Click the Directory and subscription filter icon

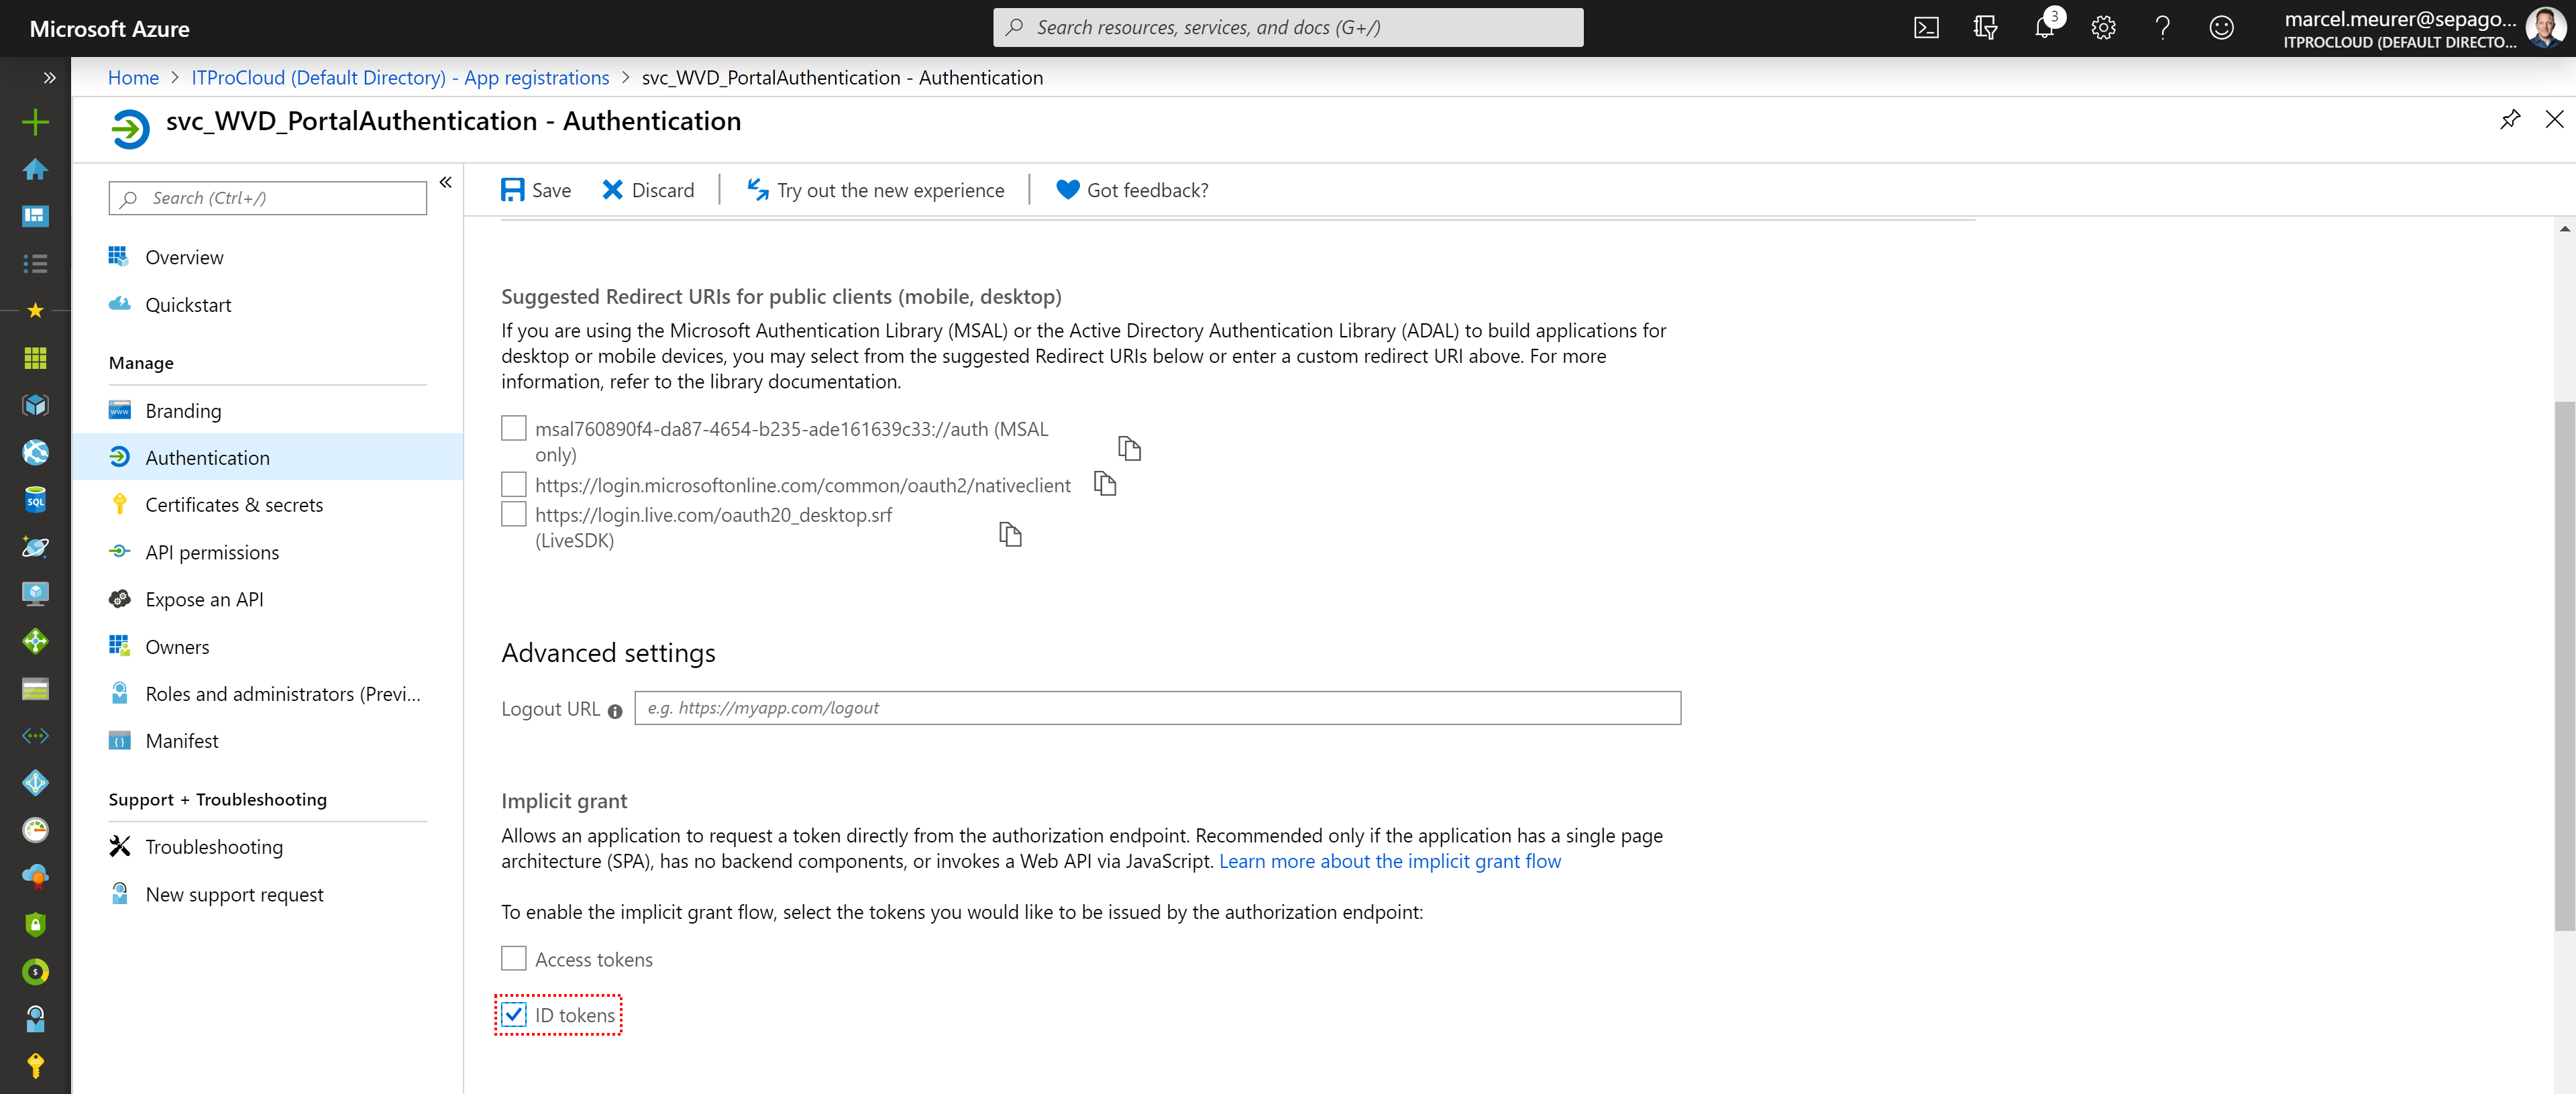click(x=1985, y=28)
